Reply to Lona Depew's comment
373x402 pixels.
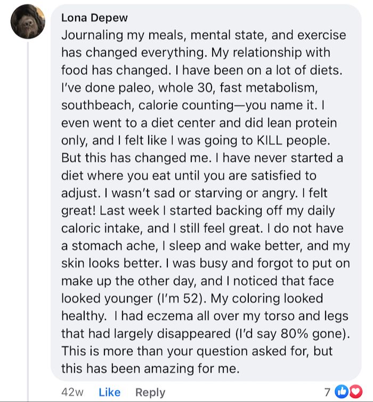click(x=150, y=392)
